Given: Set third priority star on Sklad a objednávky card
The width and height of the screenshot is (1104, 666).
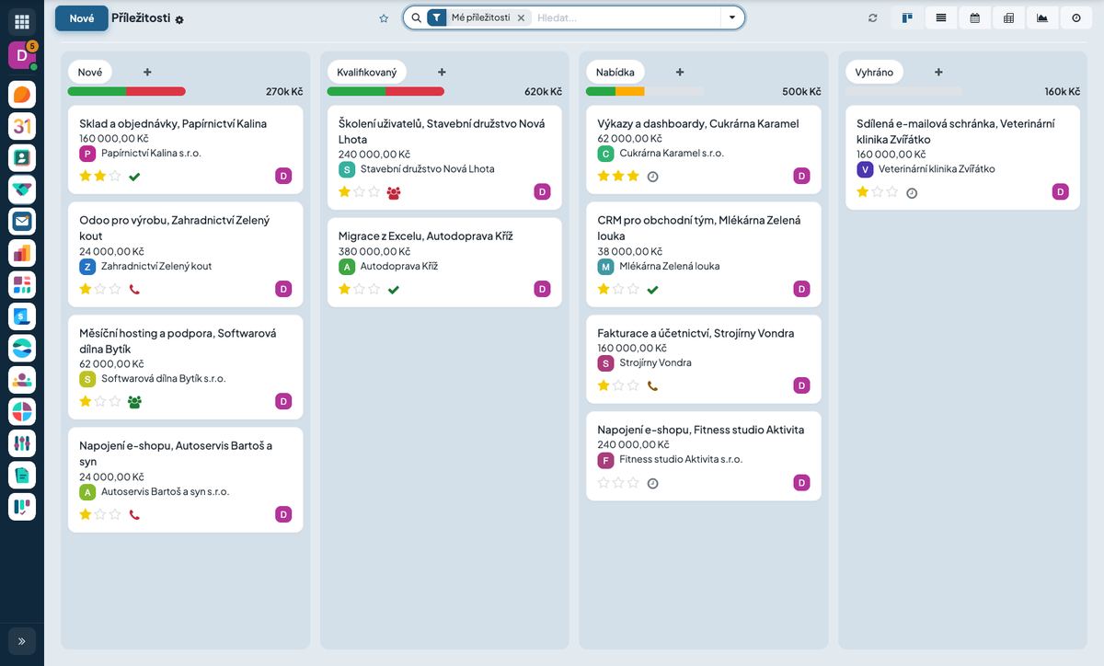Looking at the screenshot, I should coord(115,176).
